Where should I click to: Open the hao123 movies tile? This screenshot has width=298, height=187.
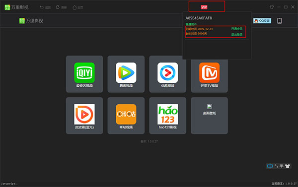[x=168, y=116]
